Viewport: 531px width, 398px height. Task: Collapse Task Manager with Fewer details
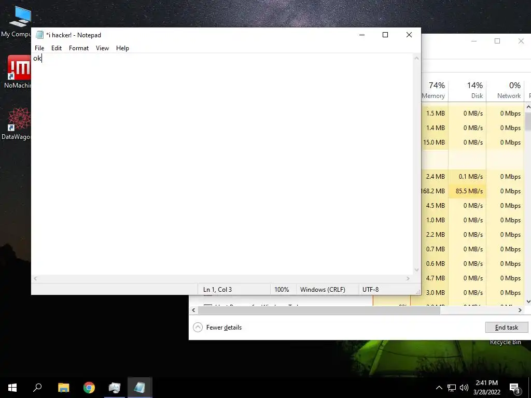tap(217, 328)
